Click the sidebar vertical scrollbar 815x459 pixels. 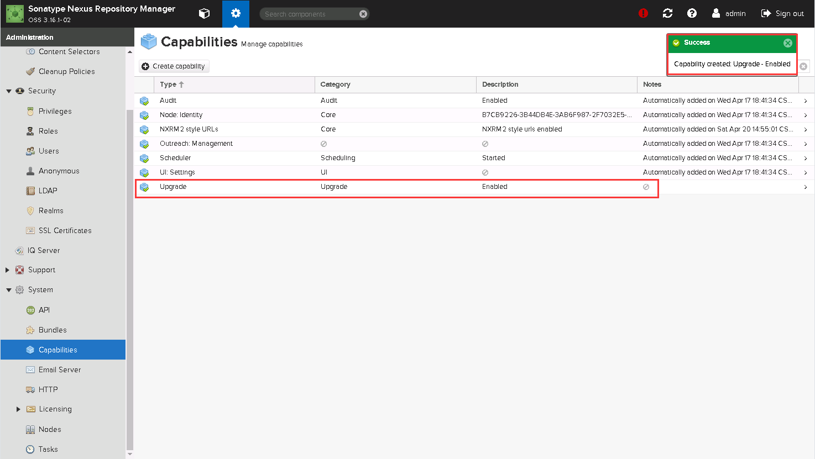(130, 279)
